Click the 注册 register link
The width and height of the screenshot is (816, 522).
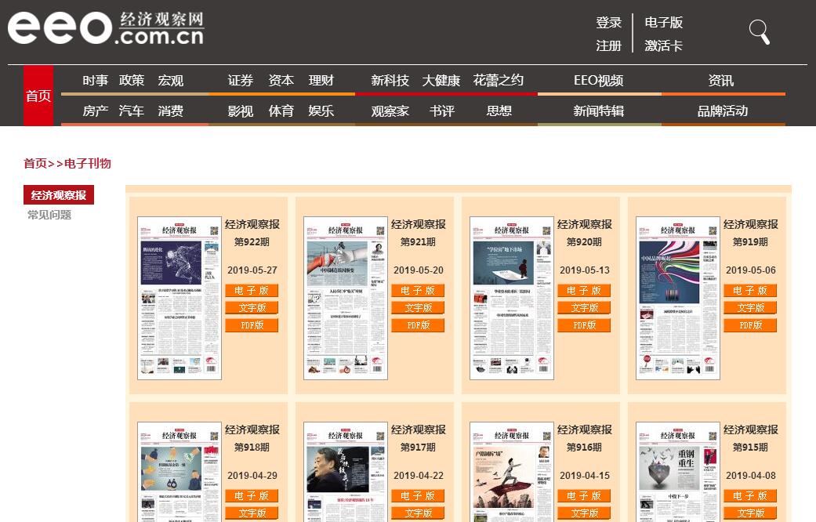608,45
